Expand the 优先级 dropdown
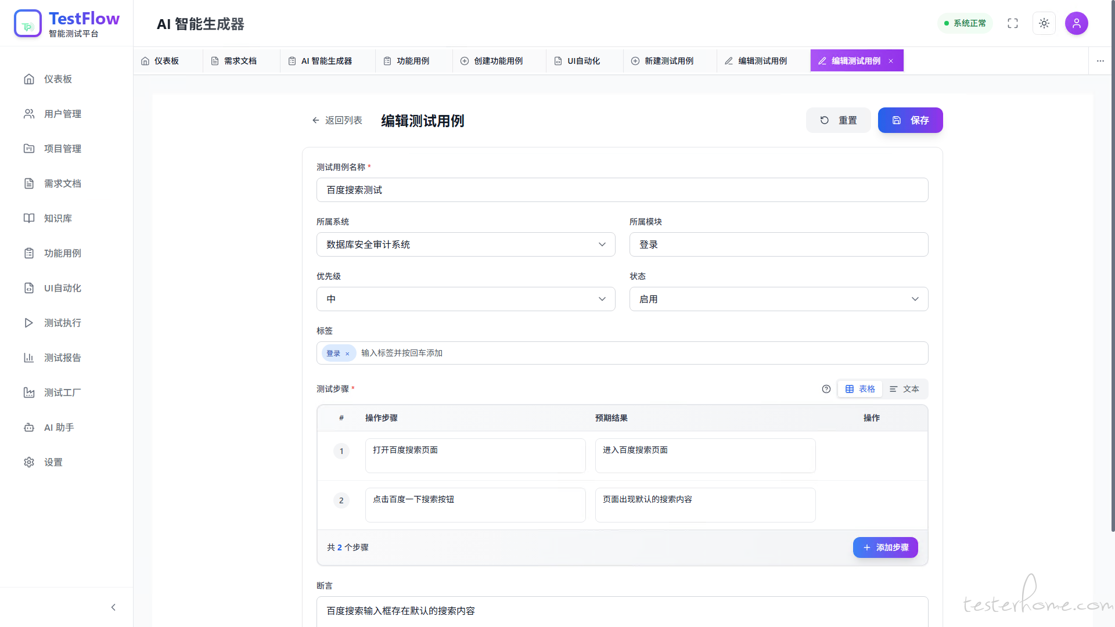 coord(465,299)
